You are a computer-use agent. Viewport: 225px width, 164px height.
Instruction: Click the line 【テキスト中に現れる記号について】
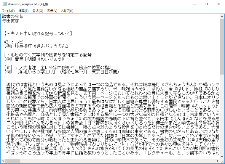(x=38, y=33)
